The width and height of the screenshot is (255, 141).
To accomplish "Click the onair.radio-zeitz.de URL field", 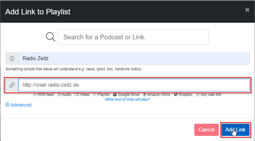I will click(x=134, y=85).
